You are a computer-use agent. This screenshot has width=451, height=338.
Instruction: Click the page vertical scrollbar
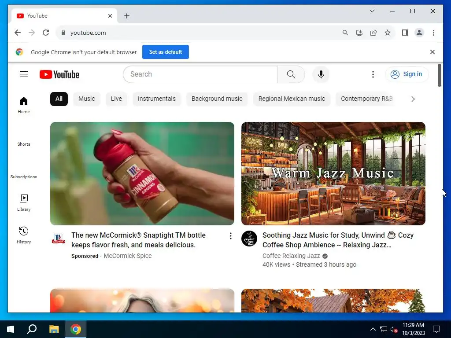(x=439, y=75)
